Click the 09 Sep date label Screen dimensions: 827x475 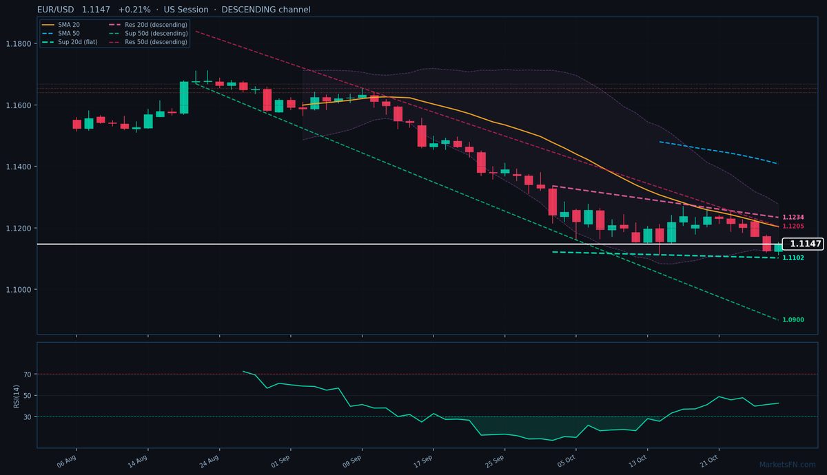pos(352,461)
